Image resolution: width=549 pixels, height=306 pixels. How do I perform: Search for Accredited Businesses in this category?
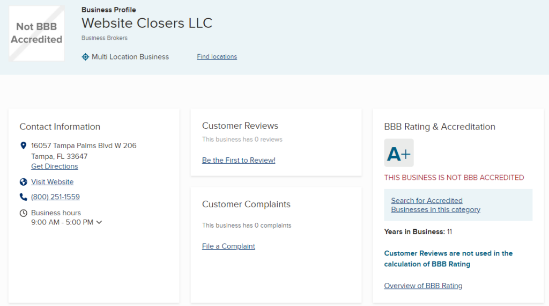435,205
